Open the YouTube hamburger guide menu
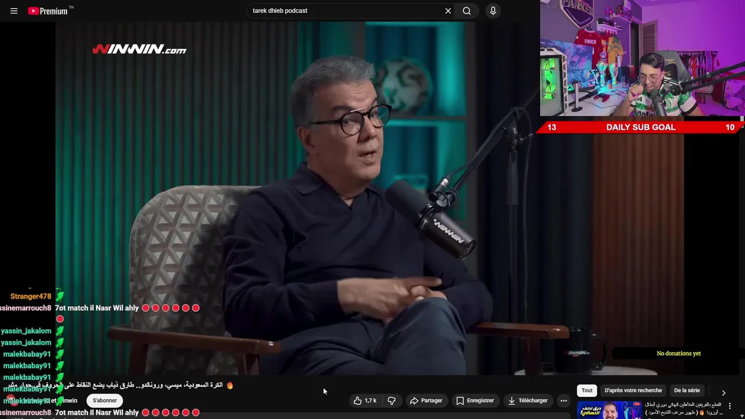The width and height of the screenshot is (745, 419). pos(14,11)
